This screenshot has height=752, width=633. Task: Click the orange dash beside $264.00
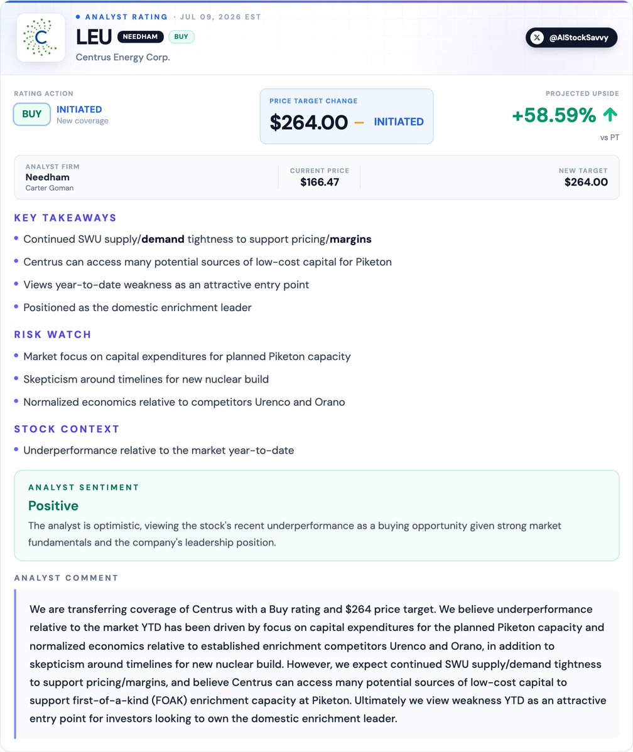coord(359,123)
